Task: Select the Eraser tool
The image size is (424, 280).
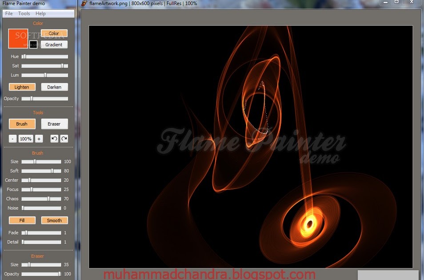Action: 54,124
